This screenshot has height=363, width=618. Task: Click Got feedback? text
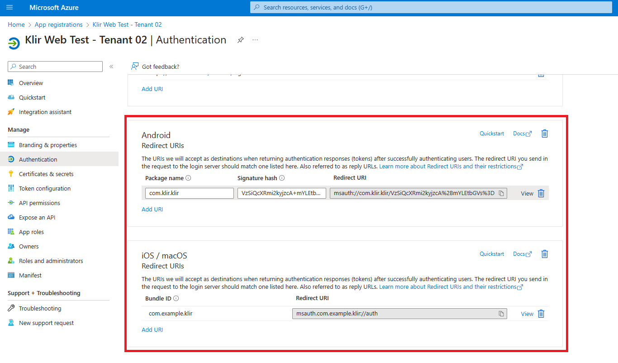pos(161,67)
